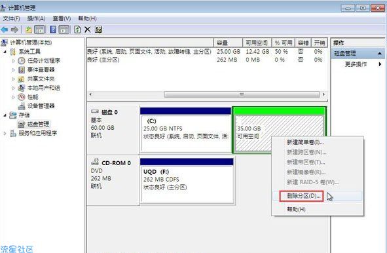
Task: Expand the 服务和应用程序 node
Action: point(5,134)
